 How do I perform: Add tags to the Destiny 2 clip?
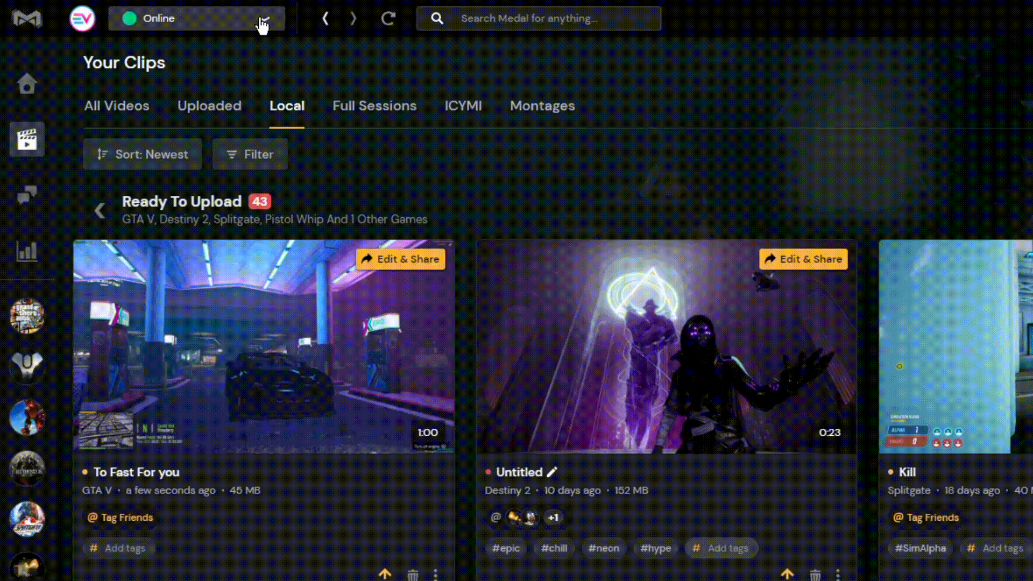(x=721, y=548)
